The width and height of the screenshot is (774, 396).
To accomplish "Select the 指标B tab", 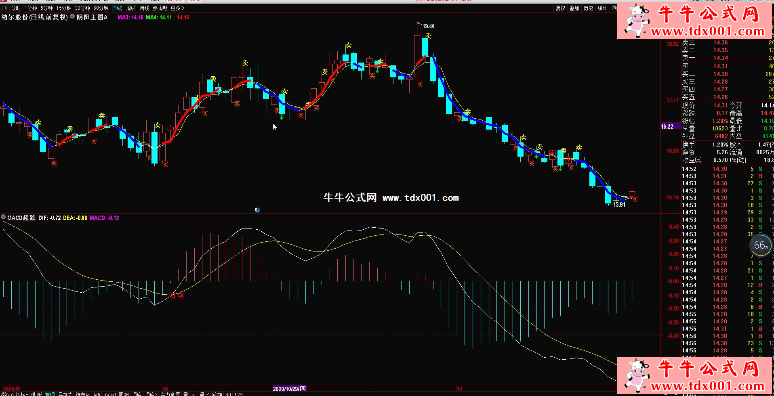I will point(22,394).
